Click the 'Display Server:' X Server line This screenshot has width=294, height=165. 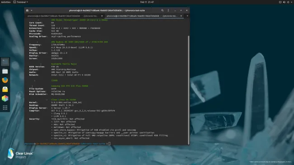click(49, 108)
